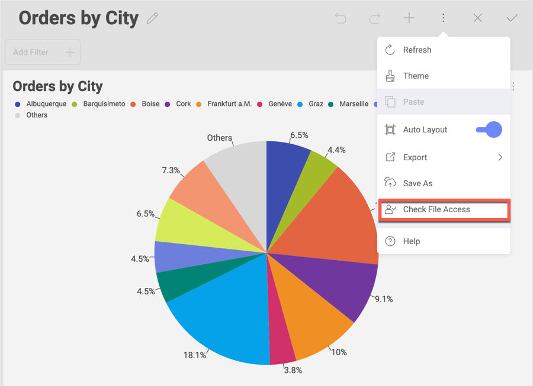The image size is (533, 386).
Task: Open Help from the menu
Action: click(444, 241)
